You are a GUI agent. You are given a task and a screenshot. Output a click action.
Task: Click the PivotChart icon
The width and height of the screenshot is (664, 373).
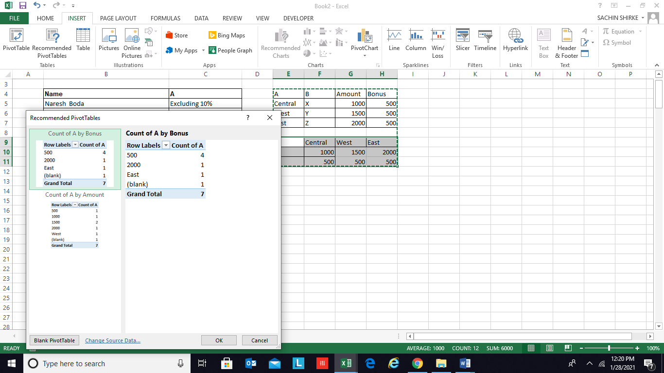pyautogui.click(x=365, y=40)
